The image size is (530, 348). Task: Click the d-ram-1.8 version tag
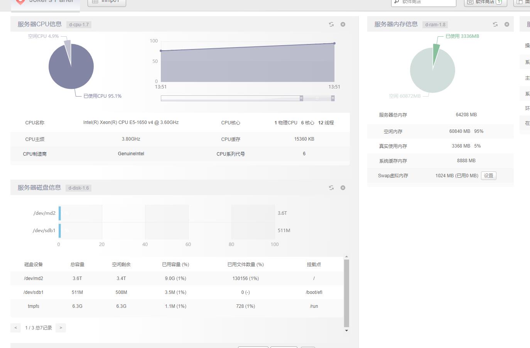pyautogui.click(x=435, y=25)
